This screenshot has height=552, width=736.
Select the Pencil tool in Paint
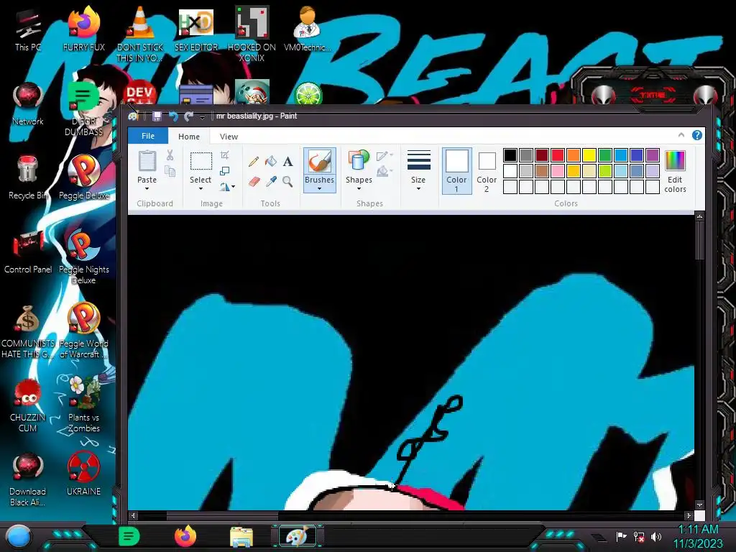[x=254, y=162]
